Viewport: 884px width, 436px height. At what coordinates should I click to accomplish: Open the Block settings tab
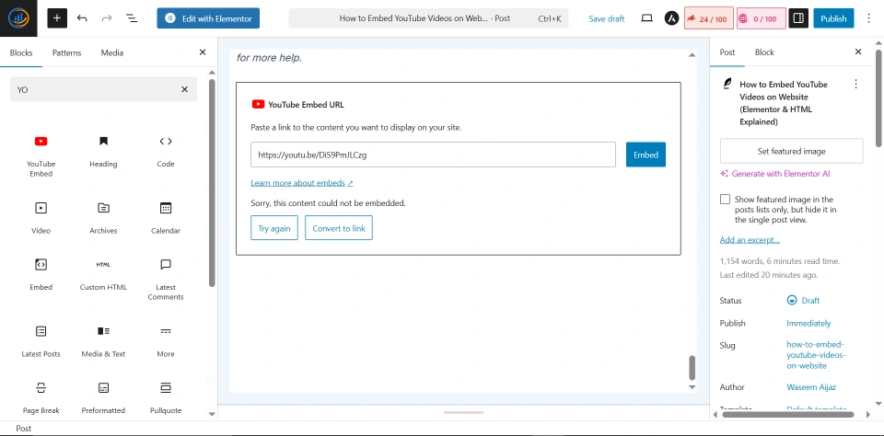pyautogui.click(x=764, y=52)
